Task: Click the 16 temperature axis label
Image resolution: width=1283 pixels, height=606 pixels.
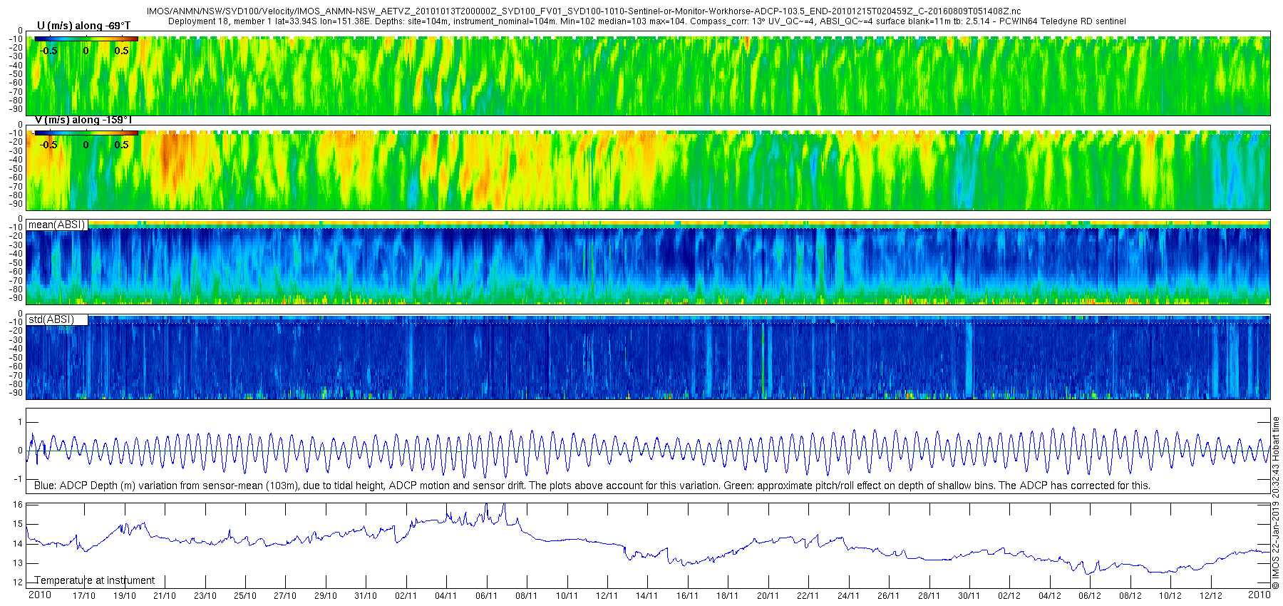Action: point(18,505)
